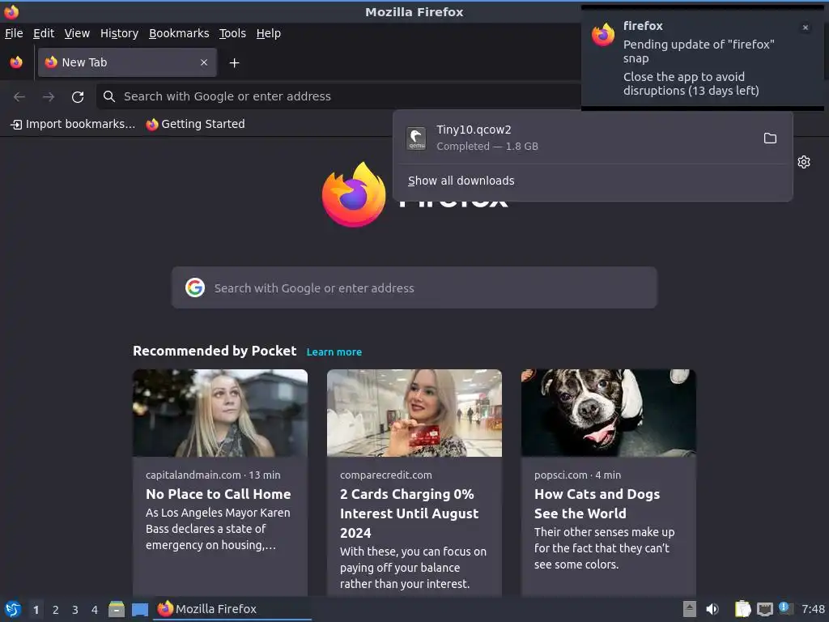829x622 pixels.
Task: Click the qemu file icon of Tiny10.qcow2
Action: [x=416, y=138]
